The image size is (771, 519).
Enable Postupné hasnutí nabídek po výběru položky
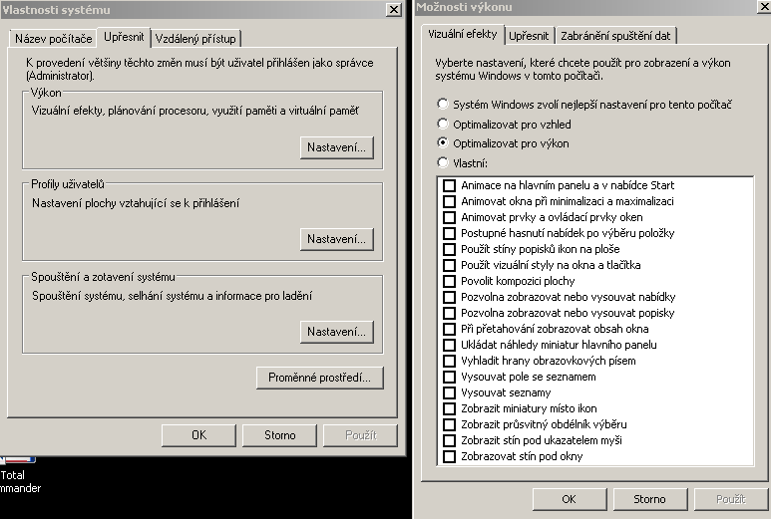(x=450, y=233)
